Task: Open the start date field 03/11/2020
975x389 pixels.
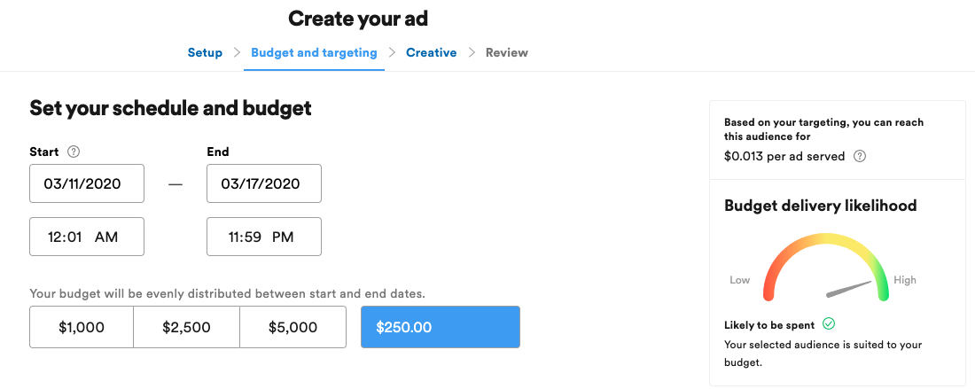Action: pyautogui.click(x=87, y=183)
